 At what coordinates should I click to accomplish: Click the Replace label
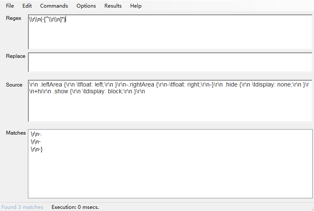[x=16, y=56]
